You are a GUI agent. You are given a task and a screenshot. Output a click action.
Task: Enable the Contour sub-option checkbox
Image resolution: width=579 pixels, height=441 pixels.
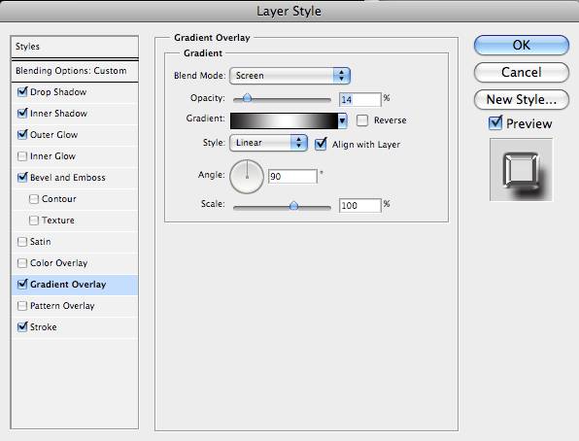tap(34, 199)
